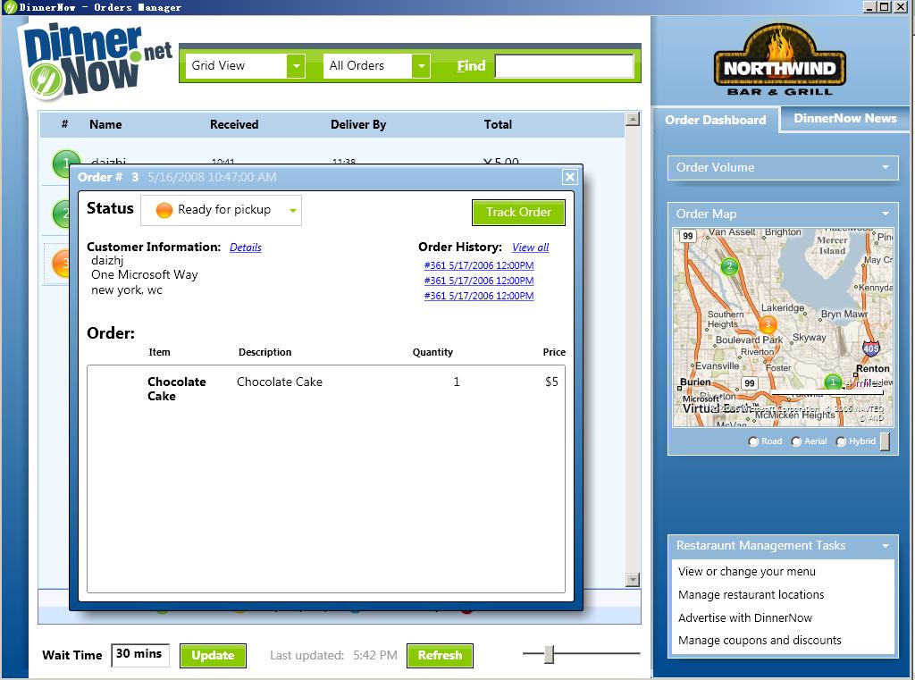915x680 pixels.
Task: Click the Received column header
Action: point(234,124)
